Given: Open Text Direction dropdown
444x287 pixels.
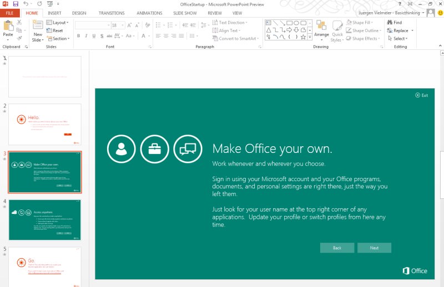Looking at the screenshot, I should 230,22.
